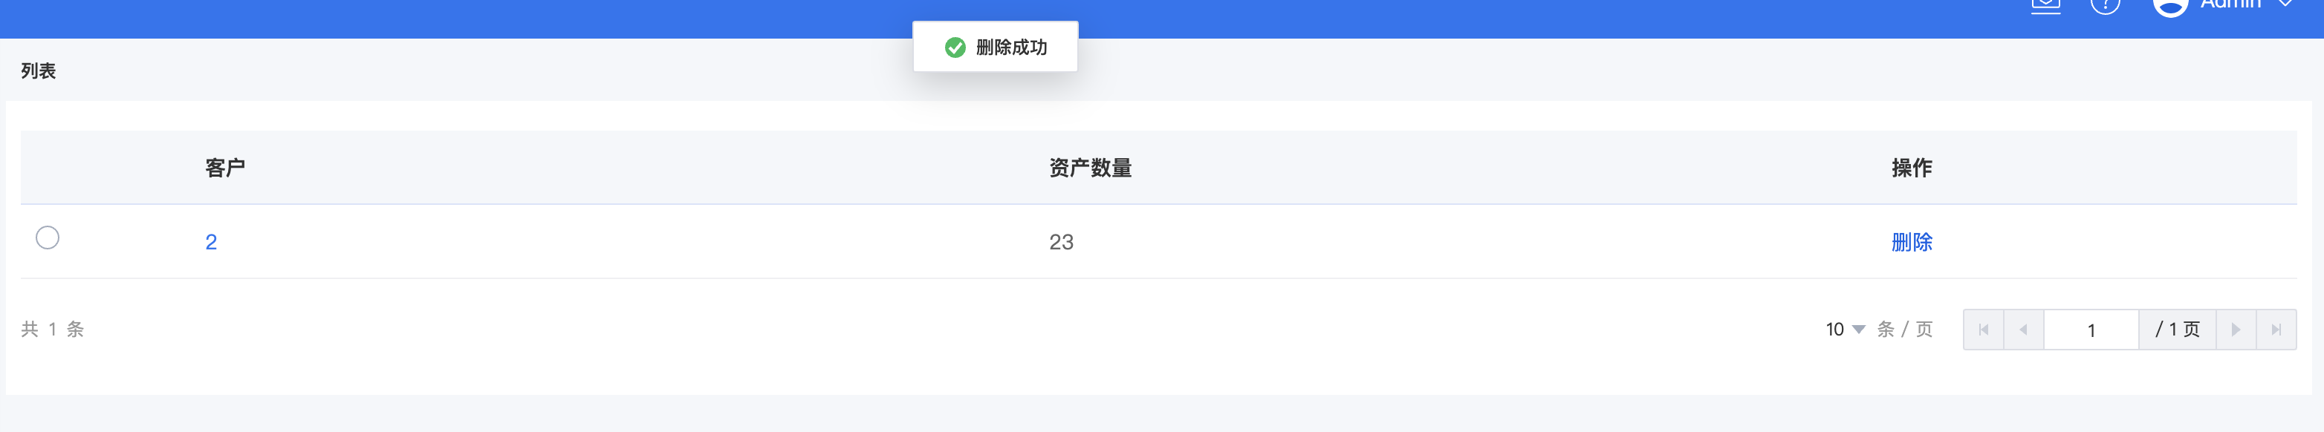Click the current page number input field

[2091, 329]
